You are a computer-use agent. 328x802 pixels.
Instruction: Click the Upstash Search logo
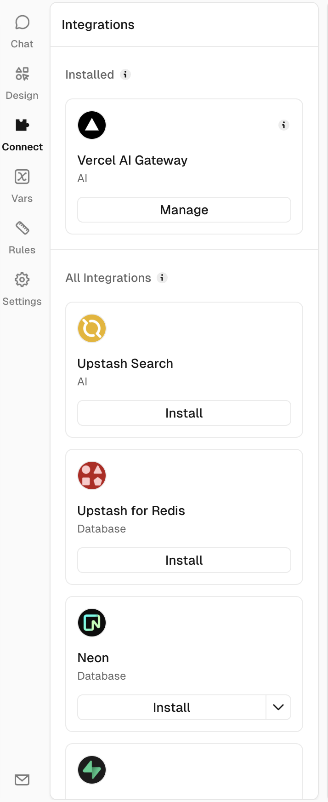(x=92, y=328)
